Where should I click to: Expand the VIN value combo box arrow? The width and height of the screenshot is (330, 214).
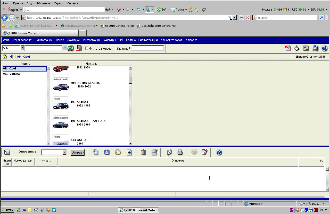64,48
